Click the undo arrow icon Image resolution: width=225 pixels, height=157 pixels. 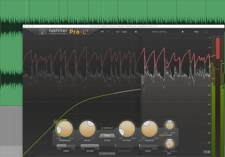[x=102, y=32]
